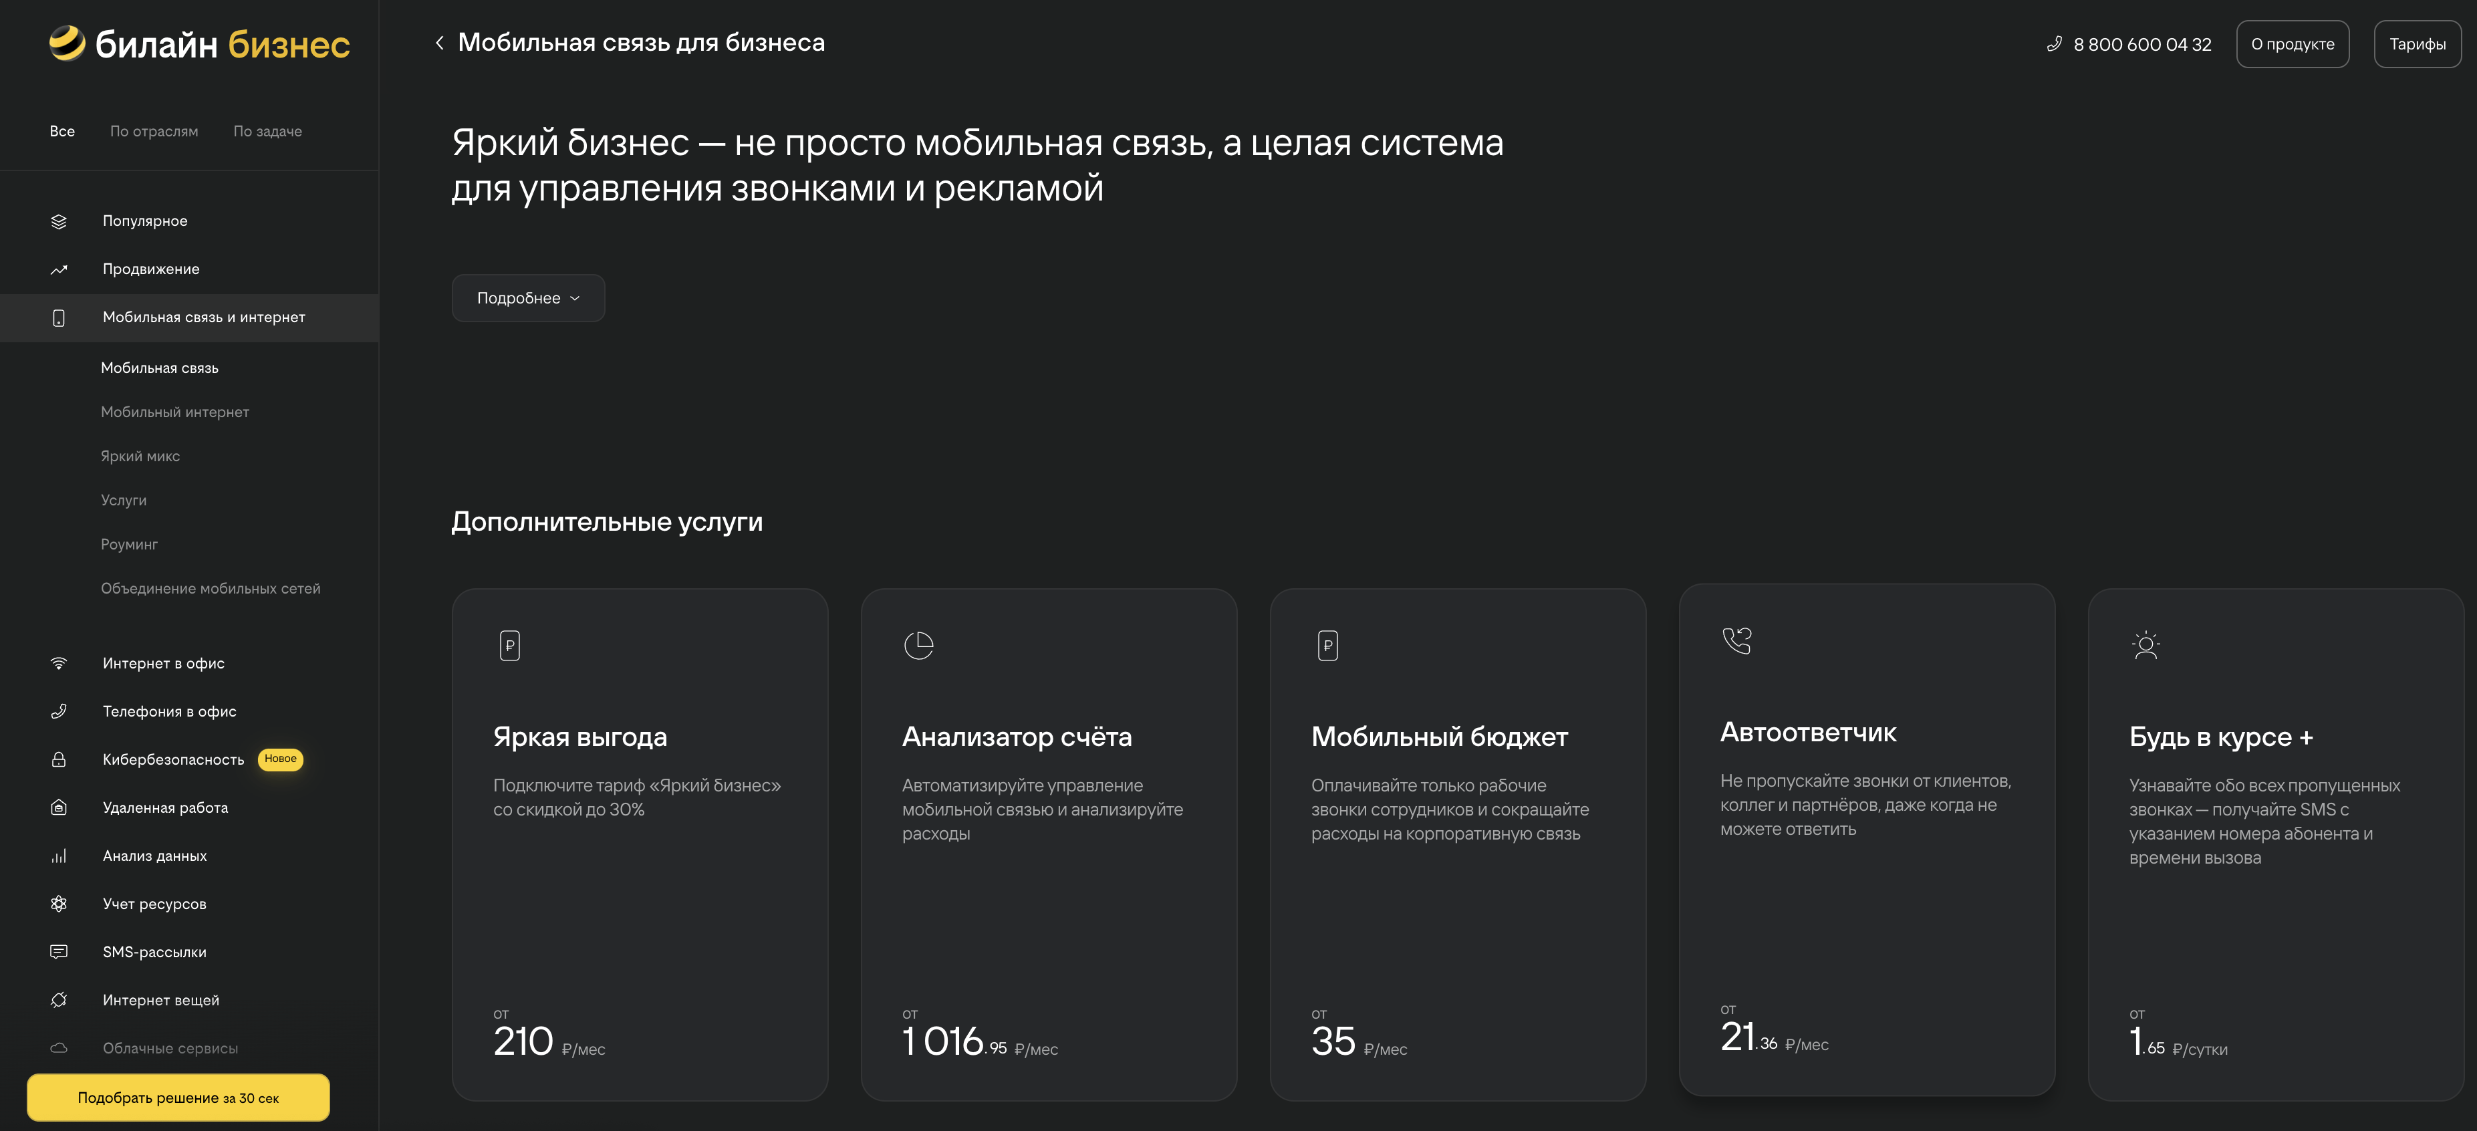Select the Телефония в офис handset icon

(59, 711)
